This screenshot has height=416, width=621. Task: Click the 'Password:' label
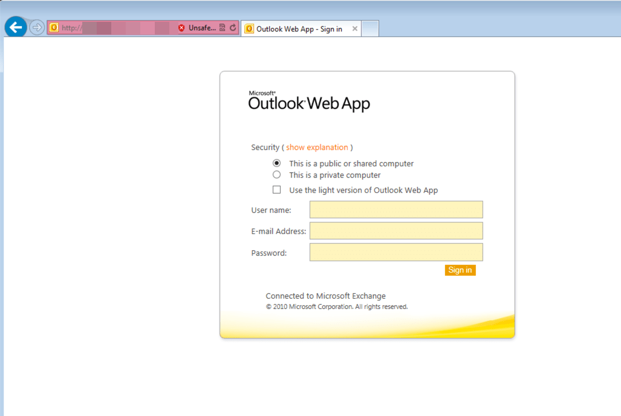pos(269,253)
